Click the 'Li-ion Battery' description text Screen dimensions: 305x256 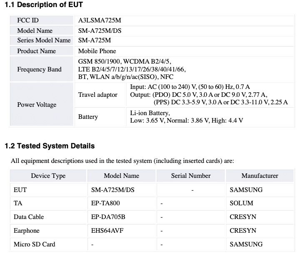pyautogui.click(x=150, y=113)
